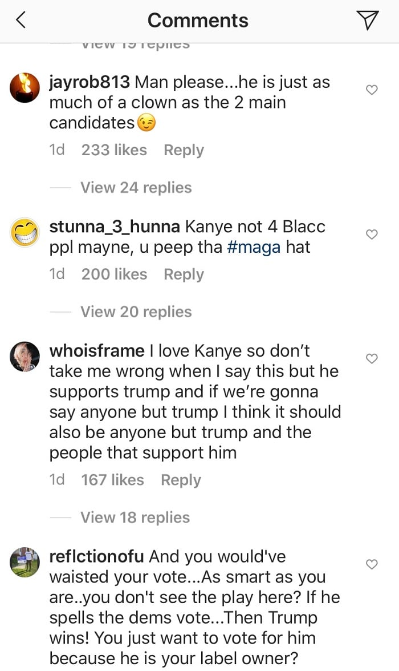Tap the heart on reflctionofu's comment

point(372,564)
